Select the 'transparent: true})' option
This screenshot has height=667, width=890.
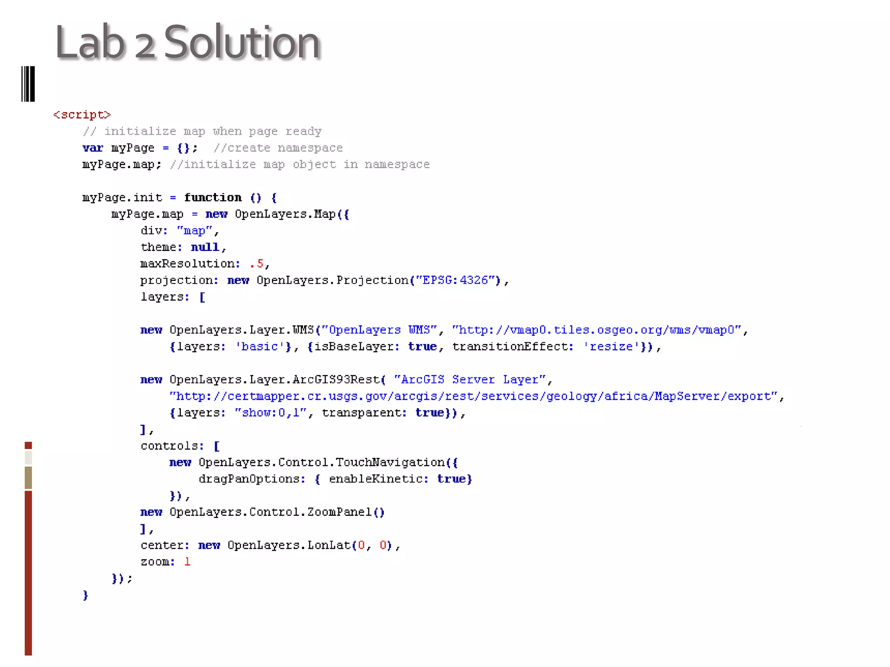pyautogui.click(x=390, y=413)
